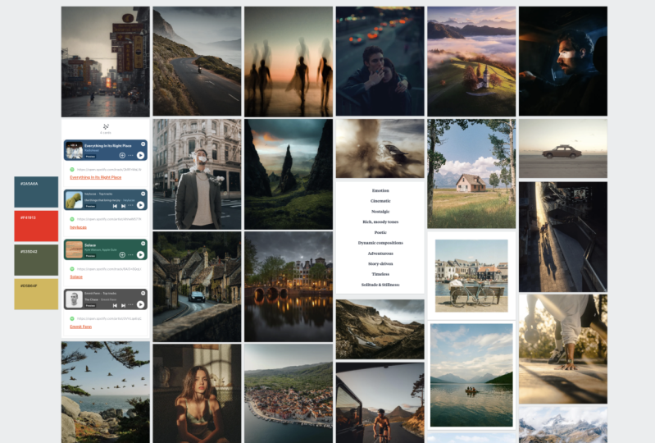Screen dimensions: 655x443
Task: Click the word Emotion in keyword list
Action: 380,190
